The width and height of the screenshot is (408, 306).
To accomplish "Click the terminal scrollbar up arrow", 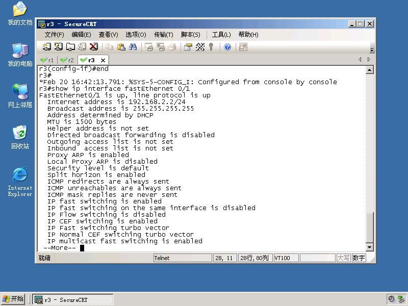I will [369, 70].
